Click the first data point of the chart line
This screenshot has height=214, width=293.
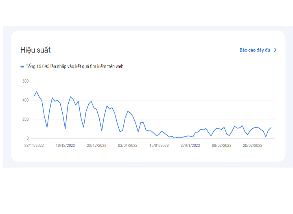point(34,96)
